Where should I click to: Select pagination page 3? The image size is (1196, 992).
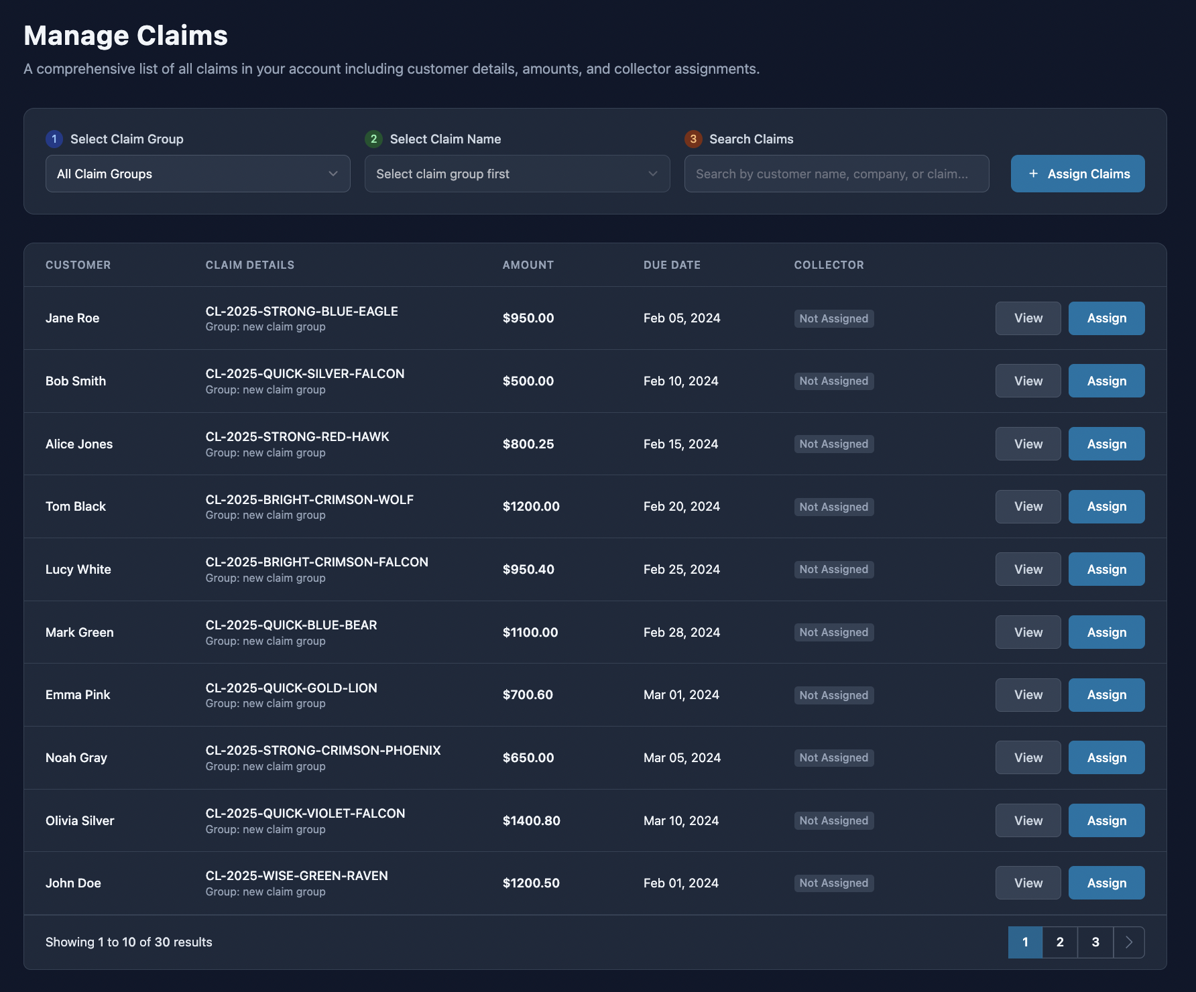pos(1095,942)
